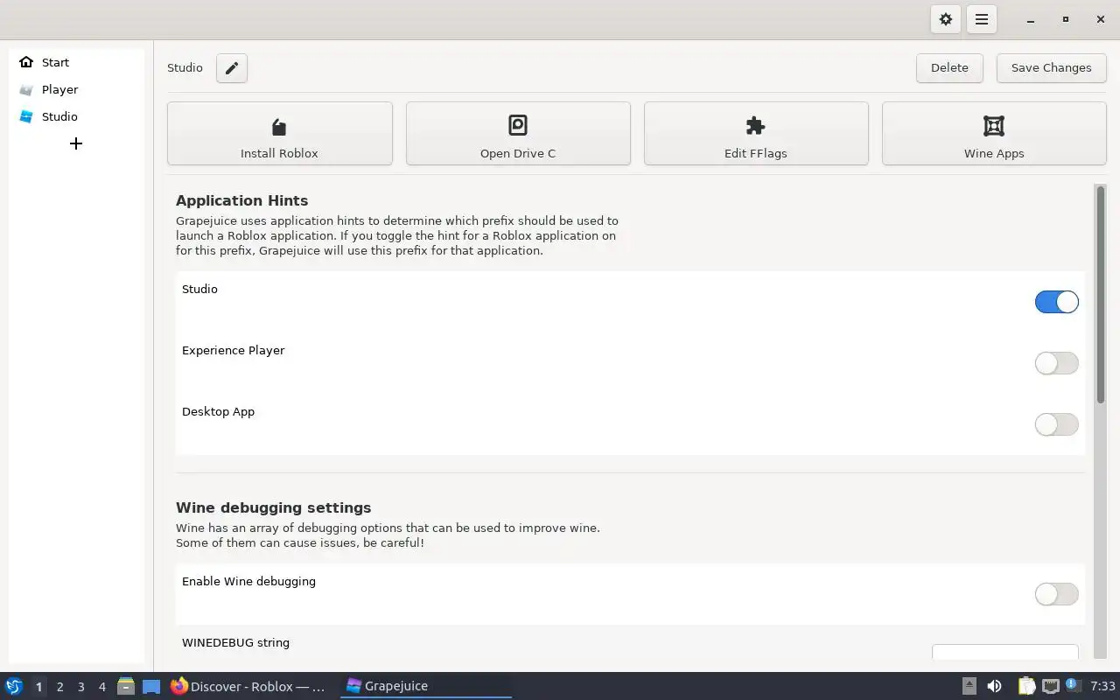Open the hamburger menu in the title bar
Viewport: 1120px width, 700px height.
(982, 19)
